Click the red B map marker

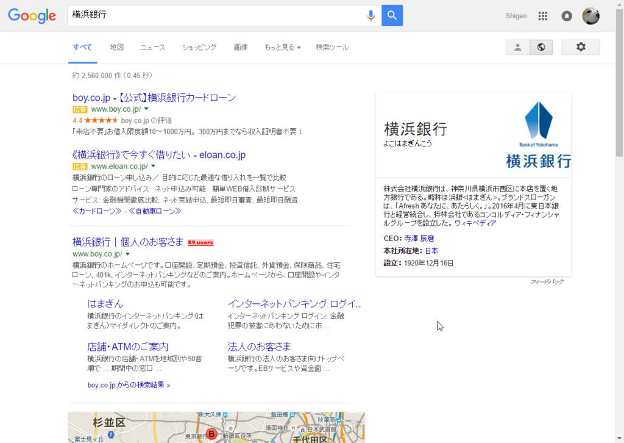coord(211,434)
